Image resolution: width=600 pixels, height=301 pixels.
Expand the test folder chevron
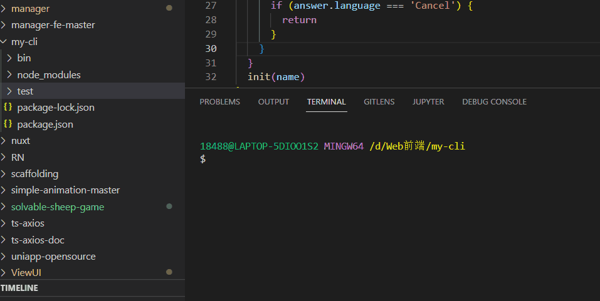(9, 91)
